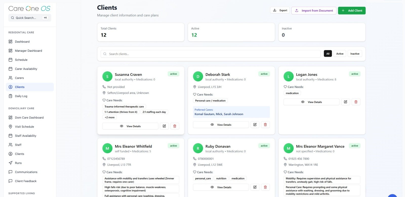Click the Inactive clients stat card
405x197 pixels.
pyautogui.click(x=322, y=32)
